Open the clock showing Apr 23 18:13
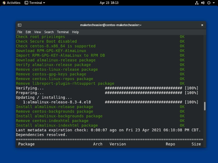 pos(109,3)
